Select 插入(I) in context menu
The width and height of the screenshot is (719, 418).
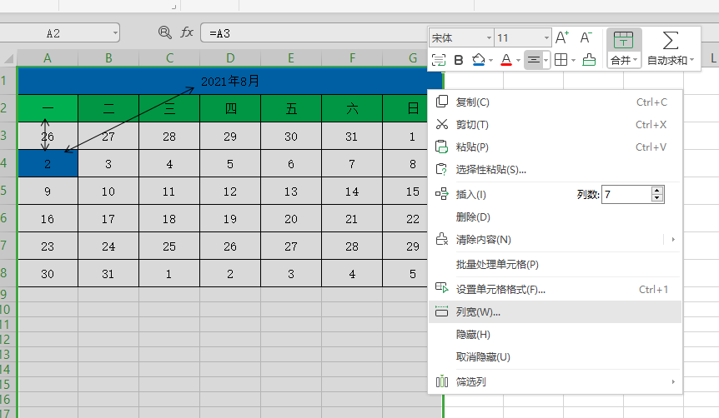pos(471,195)
